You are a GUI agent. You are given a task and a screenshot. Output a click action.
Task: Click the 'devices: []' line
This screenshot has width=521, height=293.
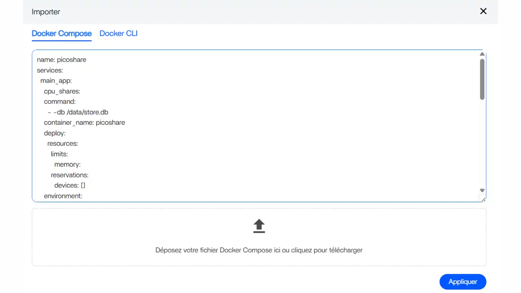coord(69,185)
